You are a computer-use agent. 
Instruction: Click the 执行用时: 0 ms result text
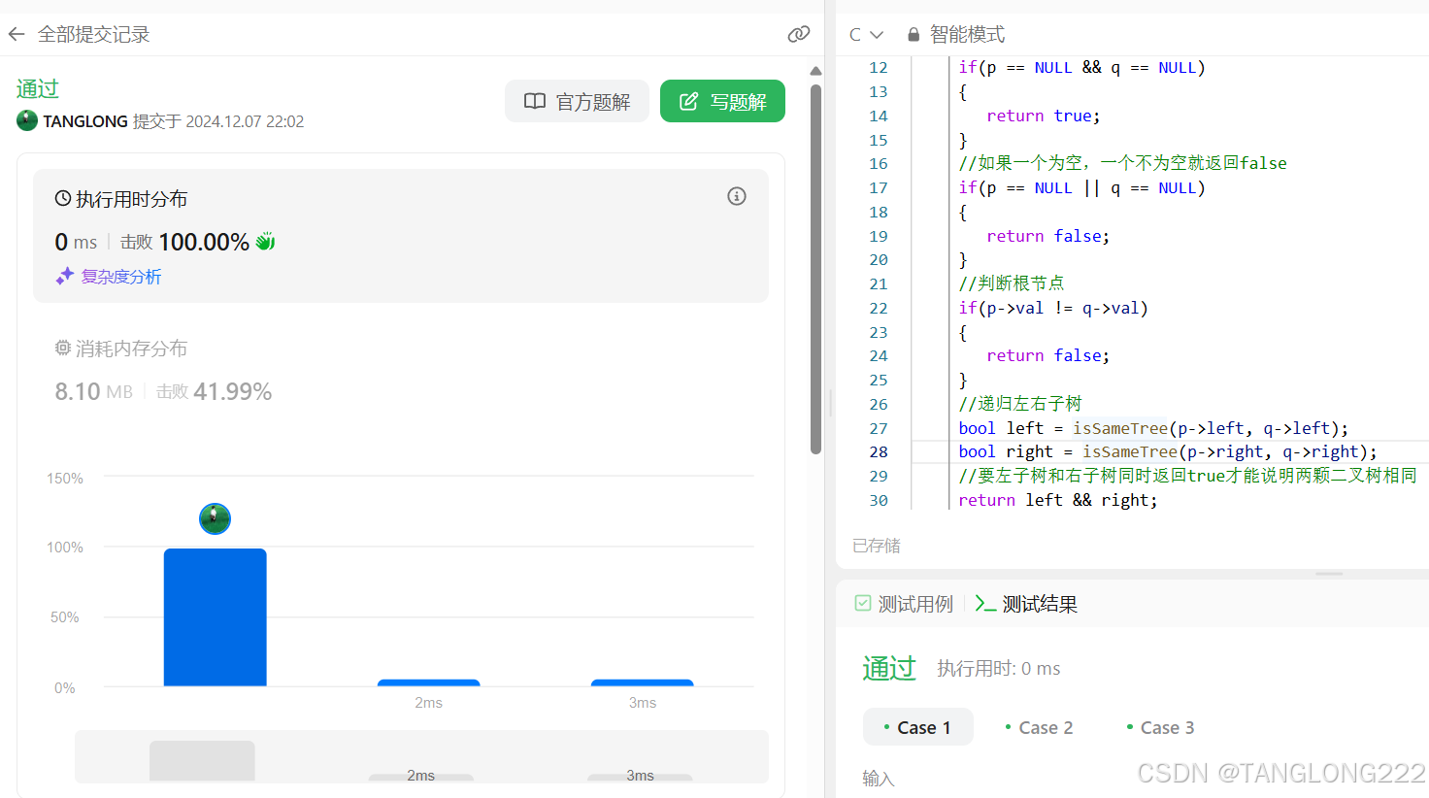pyautogui.click(x=999, y=668)
